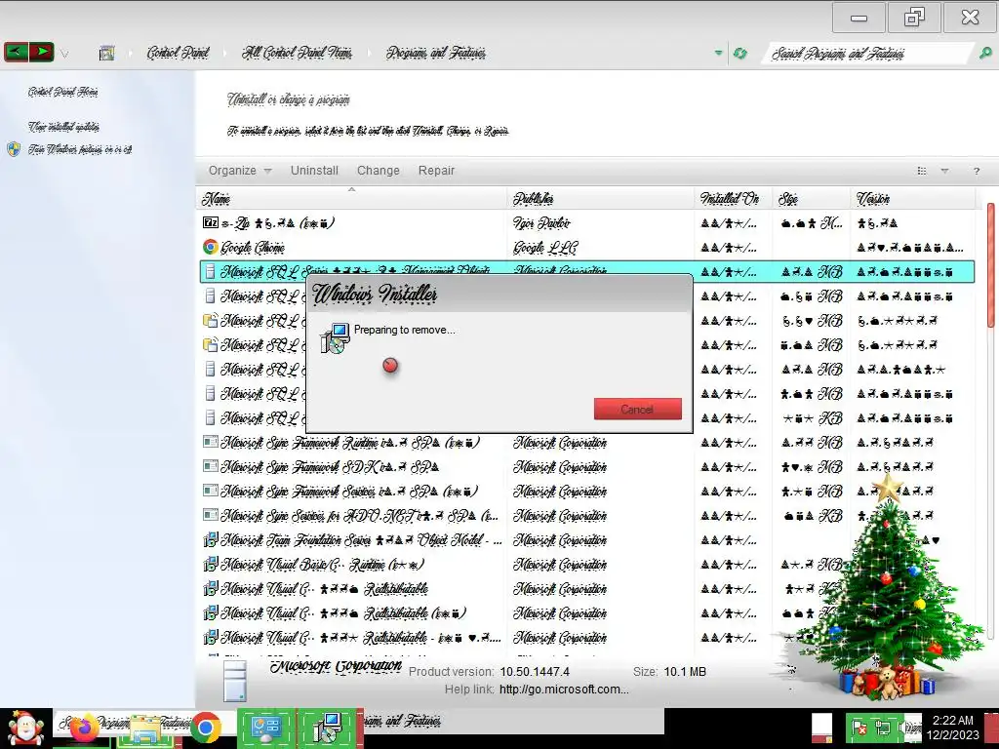This screenshot has width=999, height=749.
Task: Select Microsoft Sync Framework SDK program name
Action: coord(330,467)
